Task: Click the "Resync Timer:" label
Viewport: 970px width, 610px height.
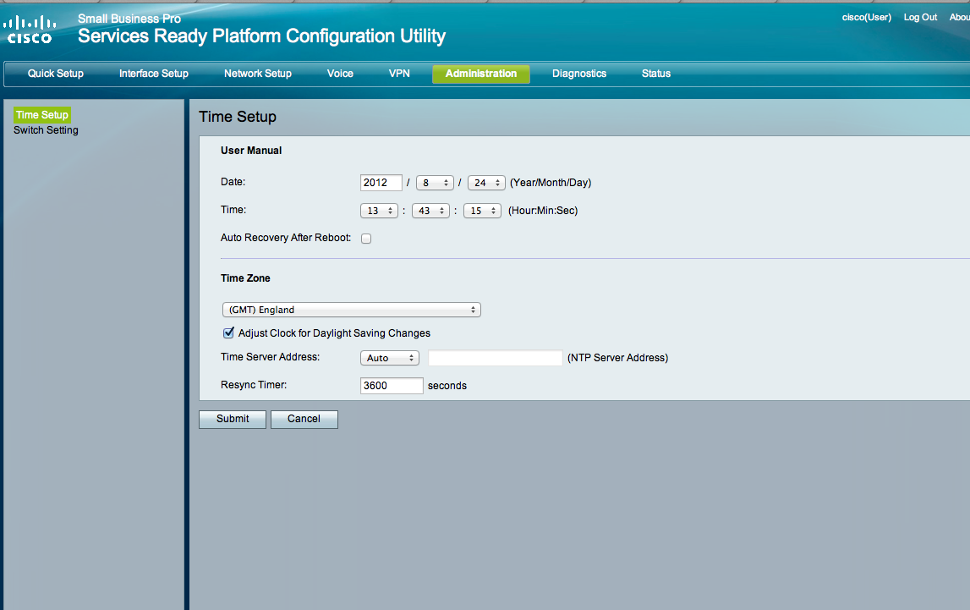Action: [254, 385]
